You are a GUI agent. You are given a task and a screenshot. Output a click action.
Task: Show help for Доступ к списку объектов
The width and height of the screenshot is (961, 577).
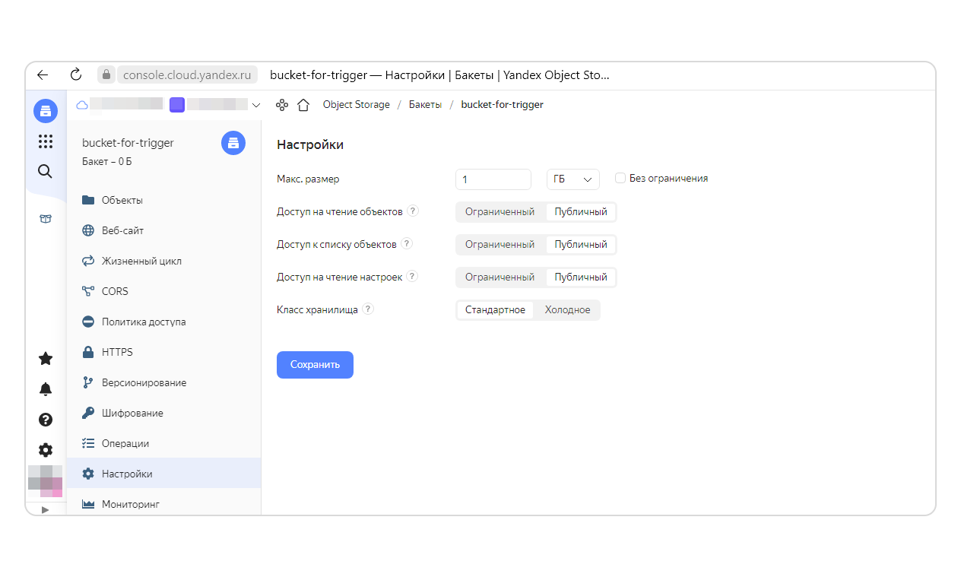point(407,244)
